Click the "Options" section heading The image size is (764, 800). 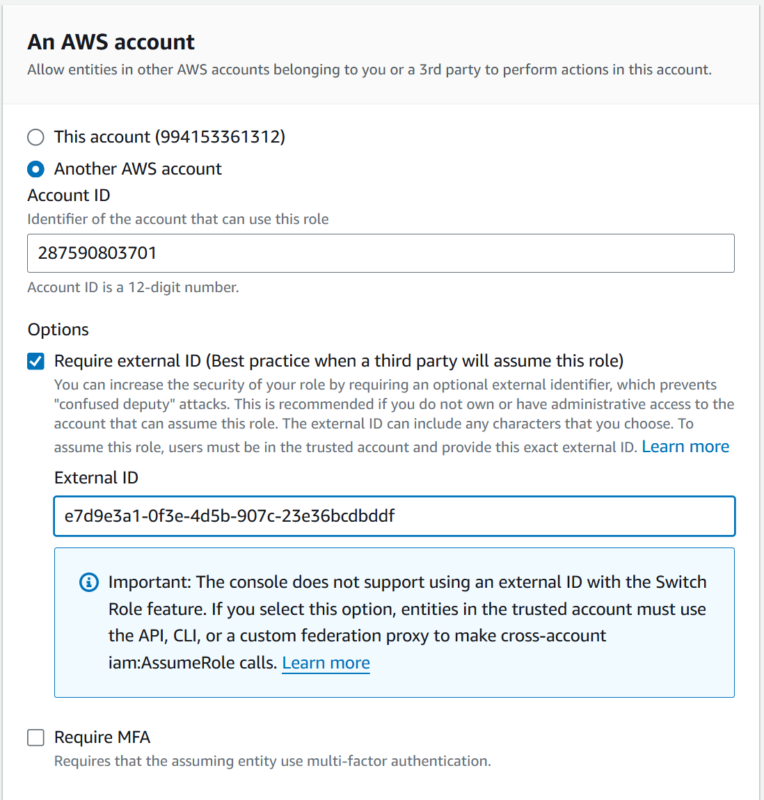(x=58, y=330)
